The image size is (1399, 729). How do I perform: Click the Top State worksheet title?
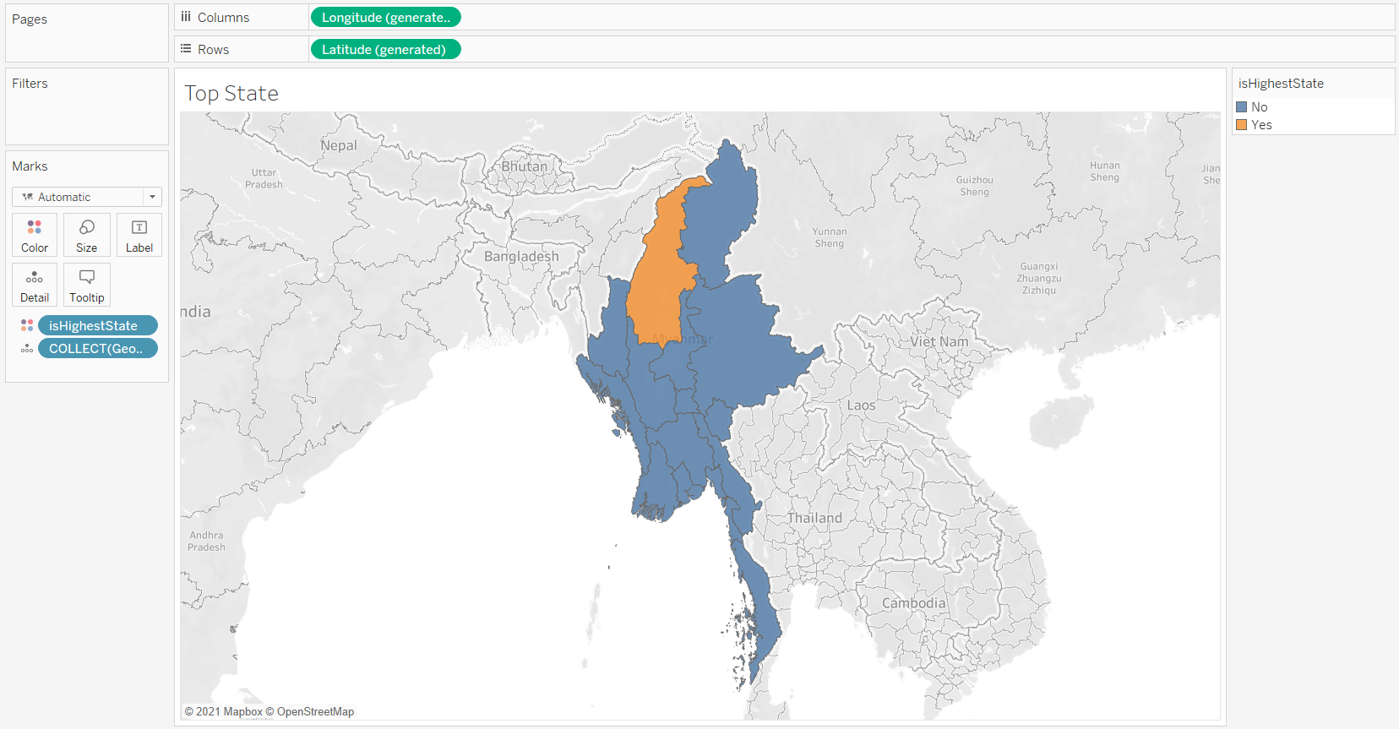pyautogui.click(x=231, y=93)
